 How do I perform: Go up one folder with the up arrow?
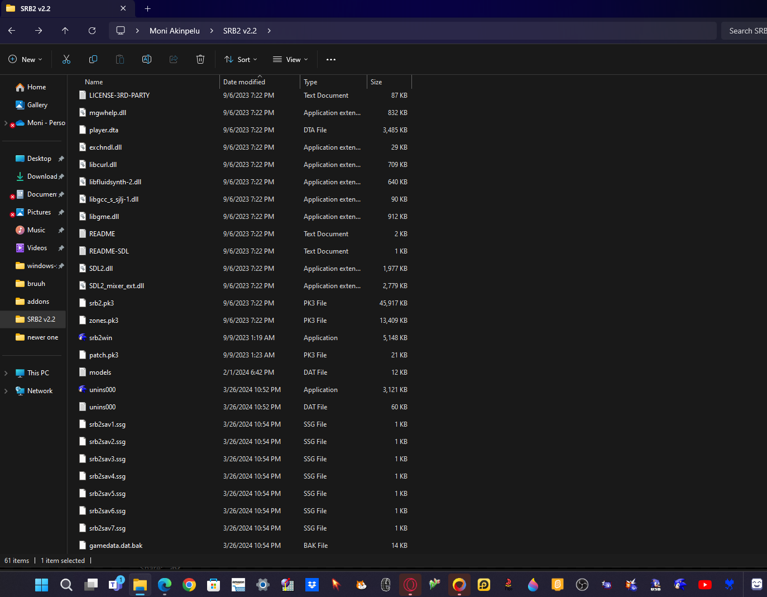65,31
